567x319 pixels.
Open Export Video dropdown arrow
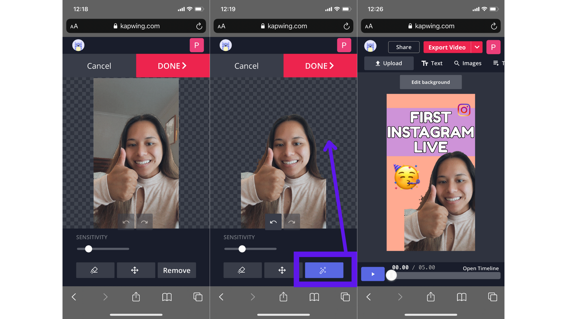(477, 47)
